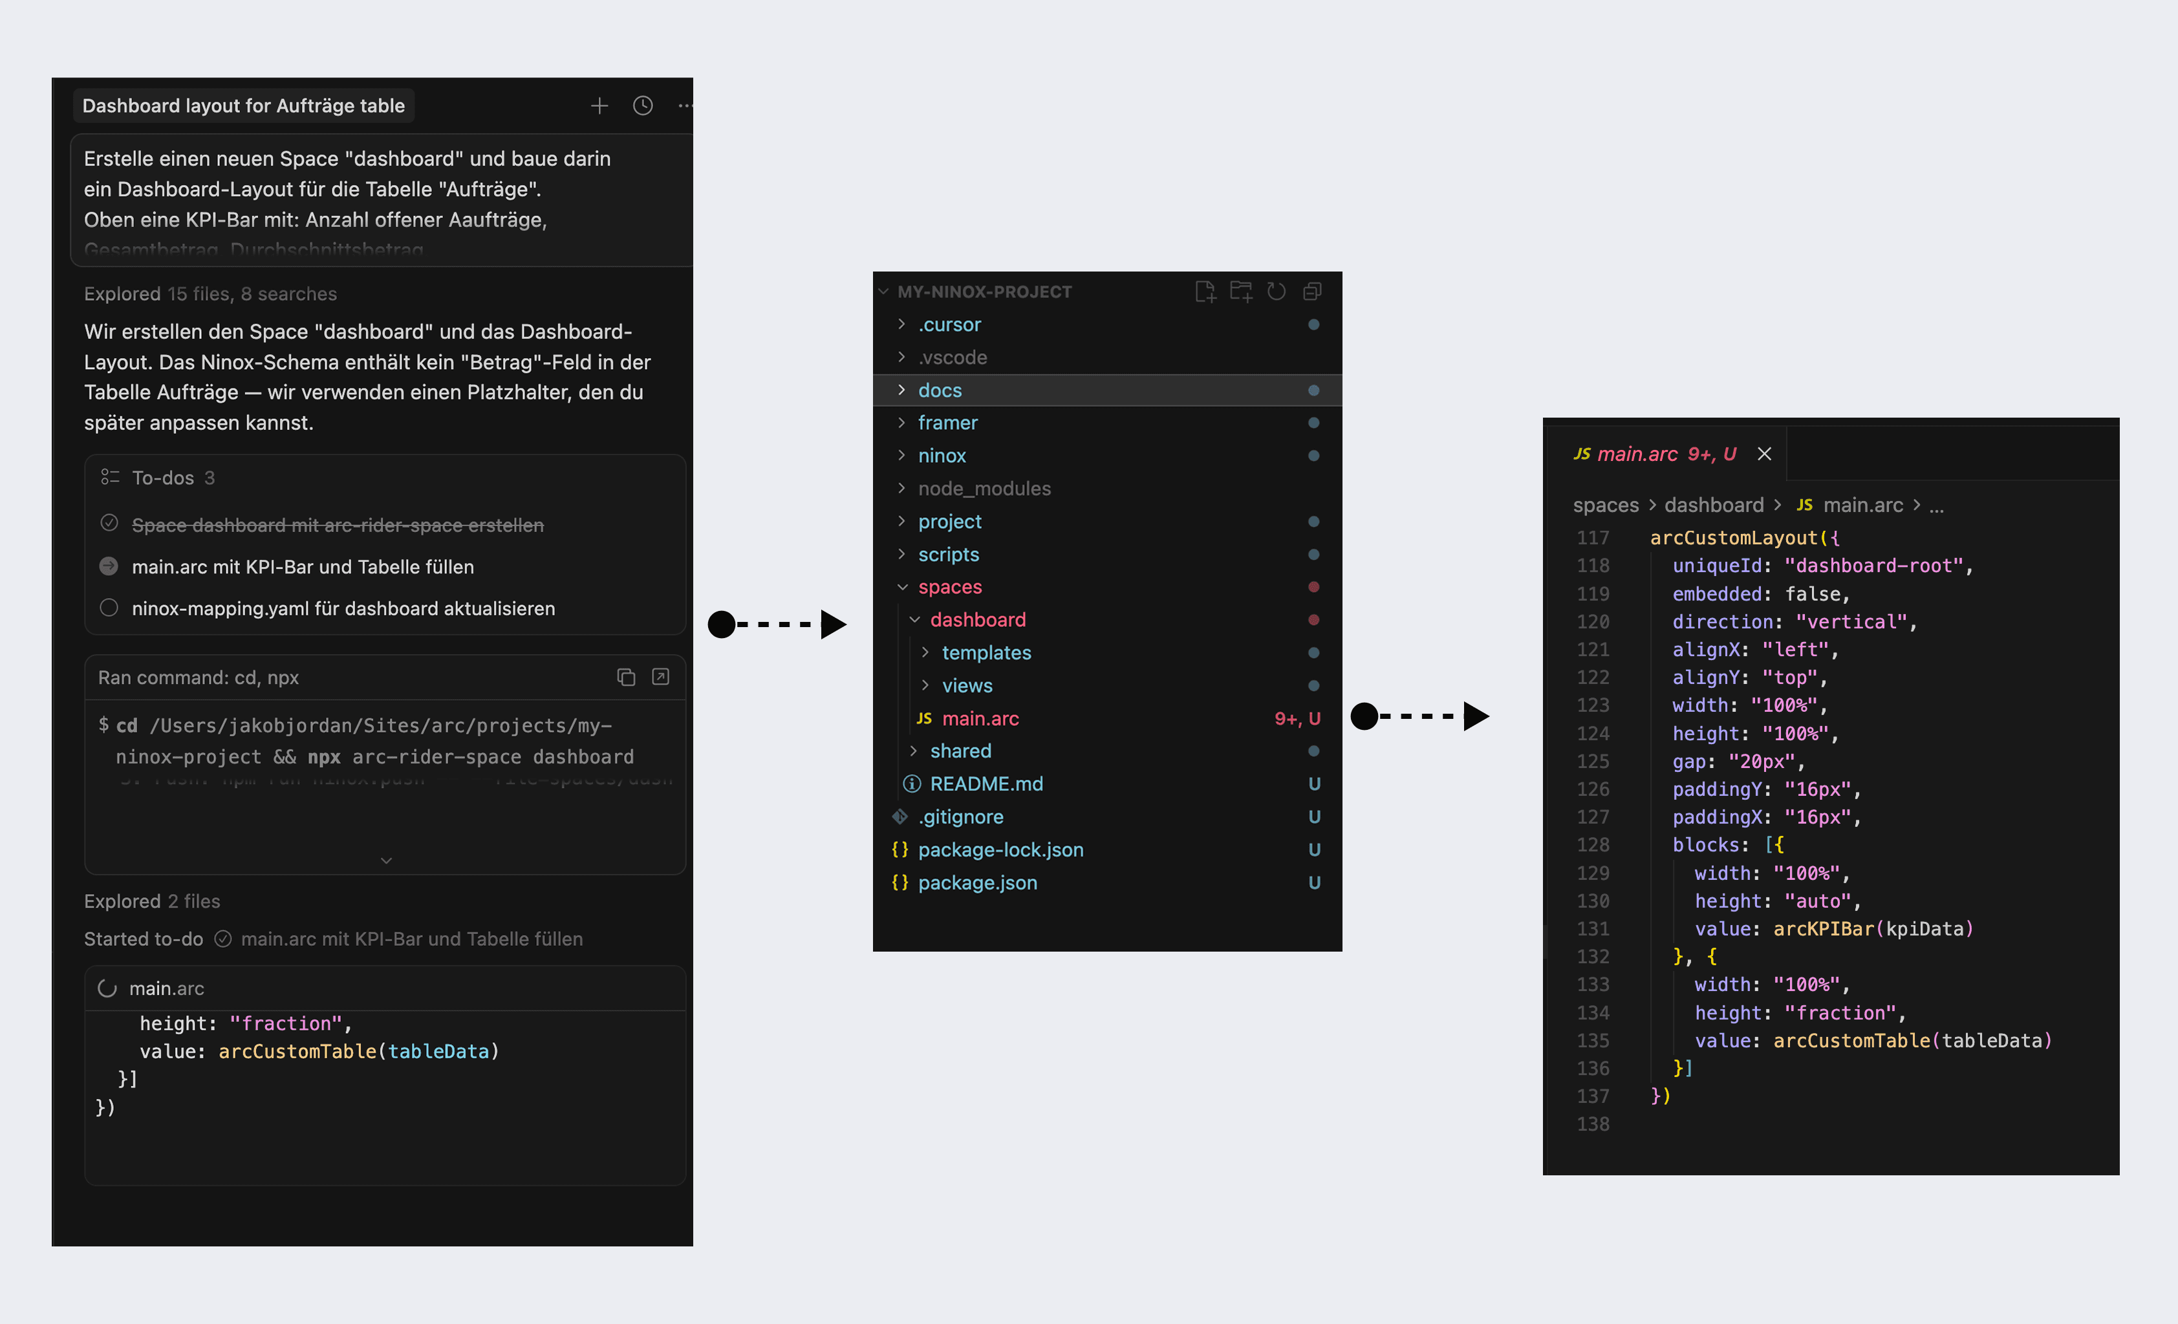The height and width of the screenshot is (1324, 2178).
Task: Toggle the ninox-mapping.yaml to-do circle
Action: pos(109,608)
